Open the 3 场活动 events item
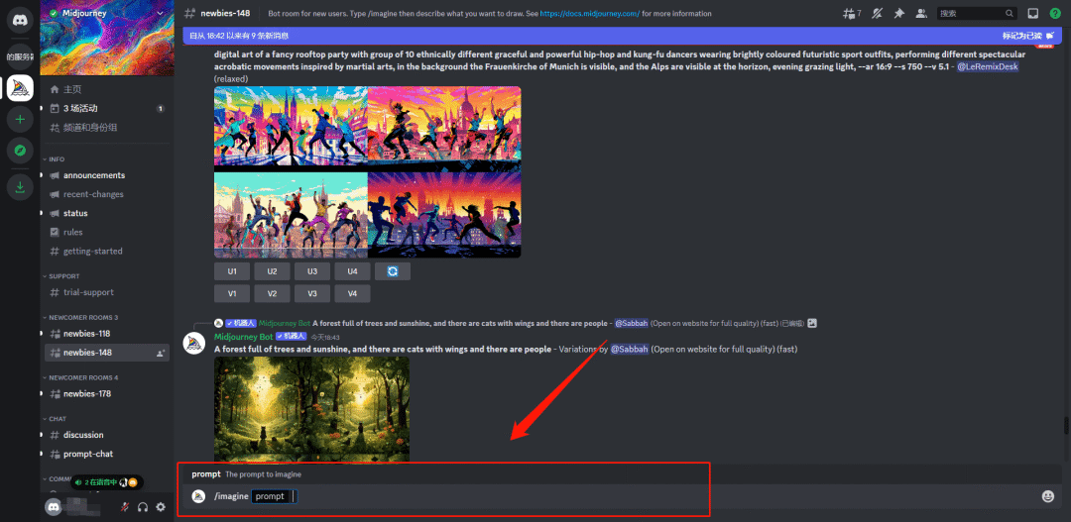 (104, 109)
